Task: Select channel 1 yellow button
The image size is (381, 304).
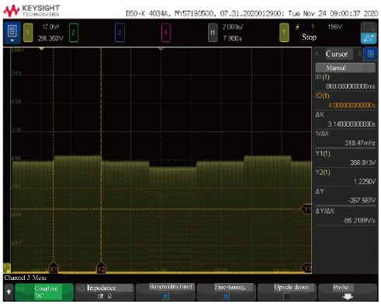Action: pyautogui.click(x=28, y=33)
